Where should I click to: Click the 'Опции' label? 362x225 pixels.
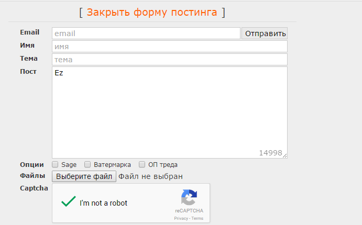tap(32, 165)
